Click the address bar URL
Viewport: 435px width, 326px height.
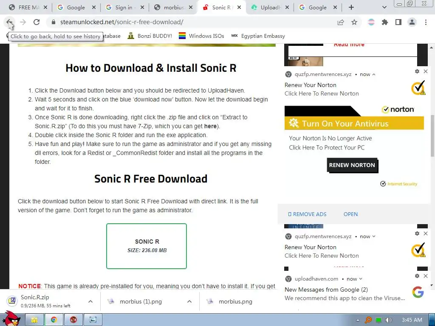121,22
